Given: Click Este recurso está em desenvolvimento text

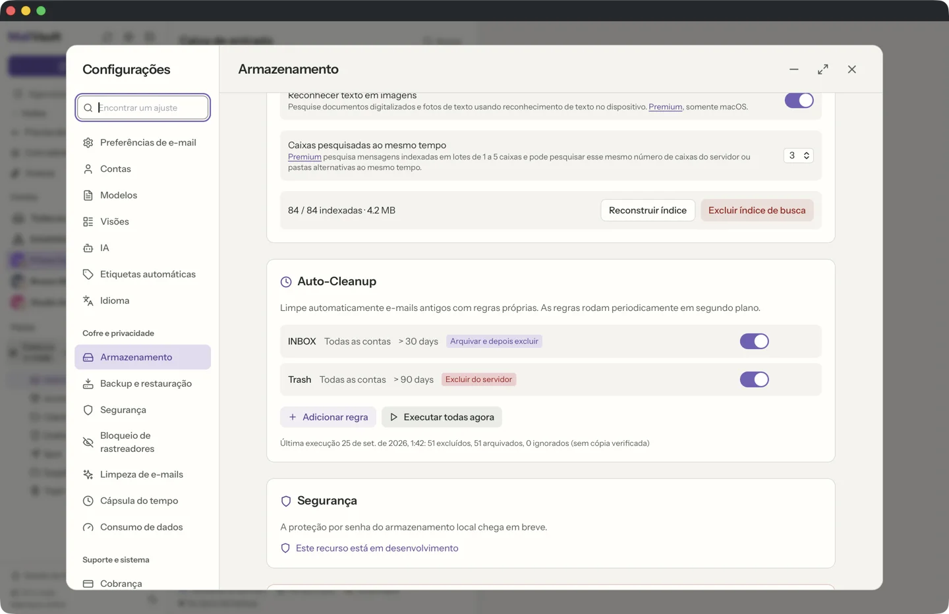Looking at the screenshot, I should 377,548.
